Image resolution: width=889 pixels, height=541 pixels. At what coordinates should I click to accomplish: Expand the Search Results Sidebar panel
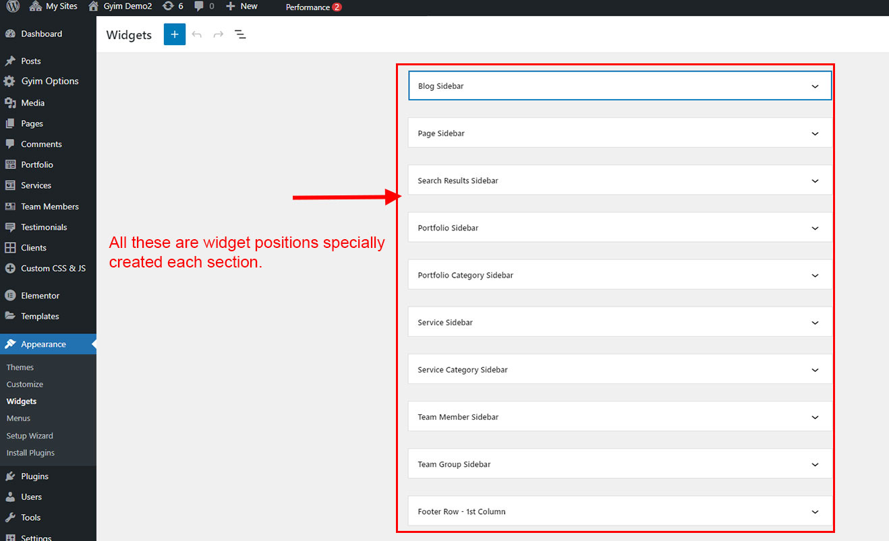815,181
